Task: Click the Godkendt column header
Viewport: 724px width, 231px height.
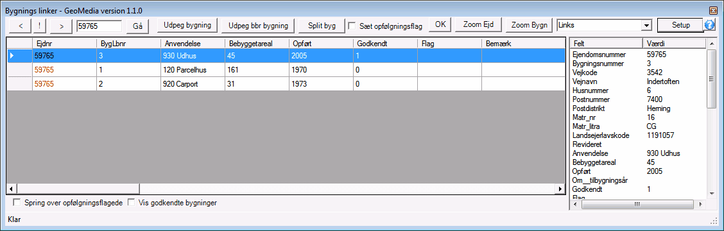Action: (x=385, y=44)
